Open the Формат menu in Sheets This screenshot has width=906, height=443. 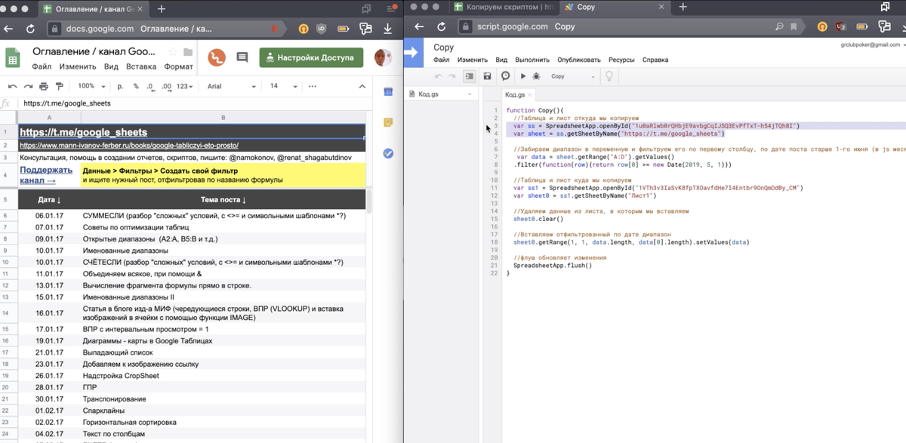(x=178, y=66)
